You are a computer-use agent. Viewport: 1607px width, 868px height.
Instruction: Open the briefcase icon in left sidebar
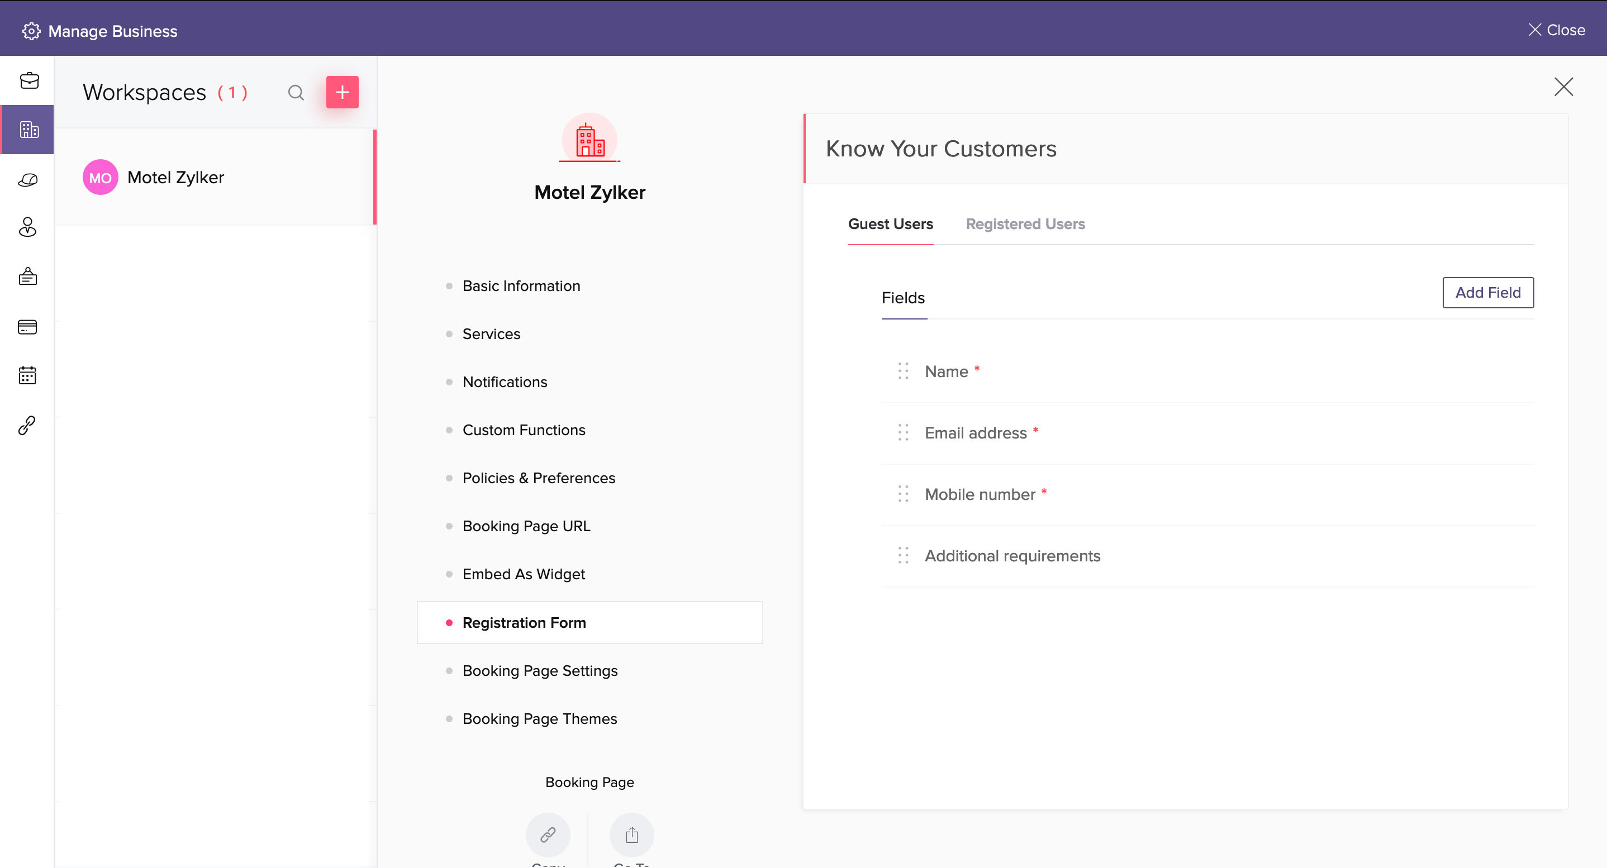tap(28, 81)
